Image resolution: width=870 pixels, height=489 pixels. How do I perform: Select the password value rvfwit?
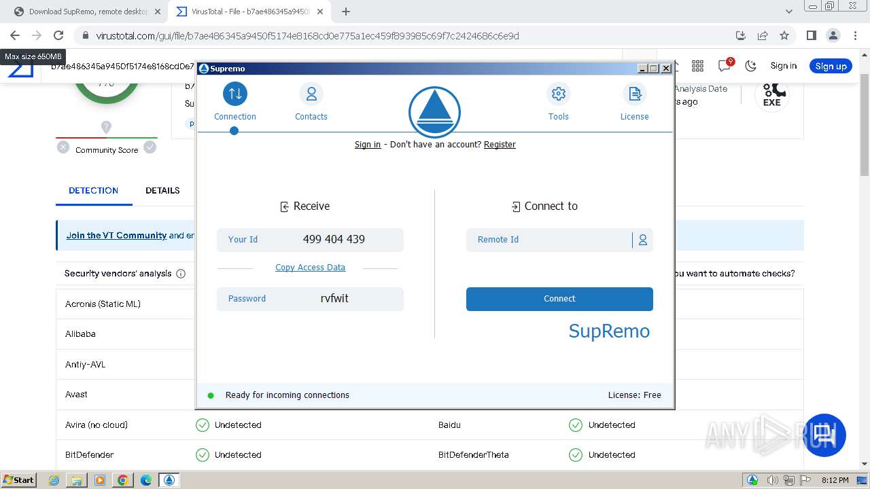pyautogui.click(x=334, y=299)
